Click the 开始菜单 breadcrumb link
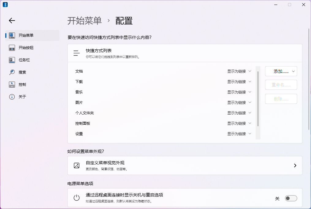Viewport: 311px width, 209px height. click(x=84, y=21)
